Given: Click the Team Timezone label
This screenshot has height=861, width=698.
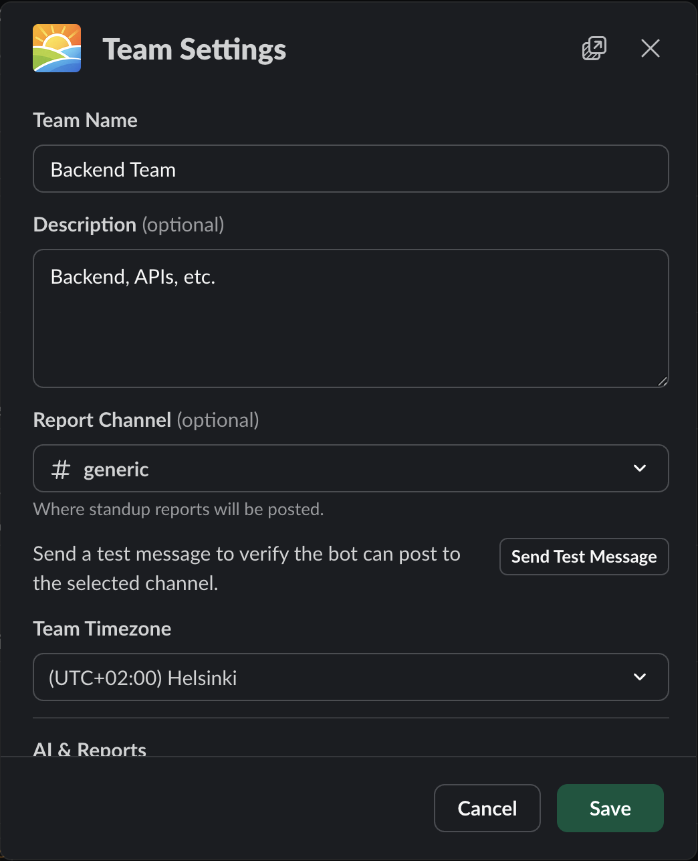Looking at the screenshot, I should click(x=102, y=629).
